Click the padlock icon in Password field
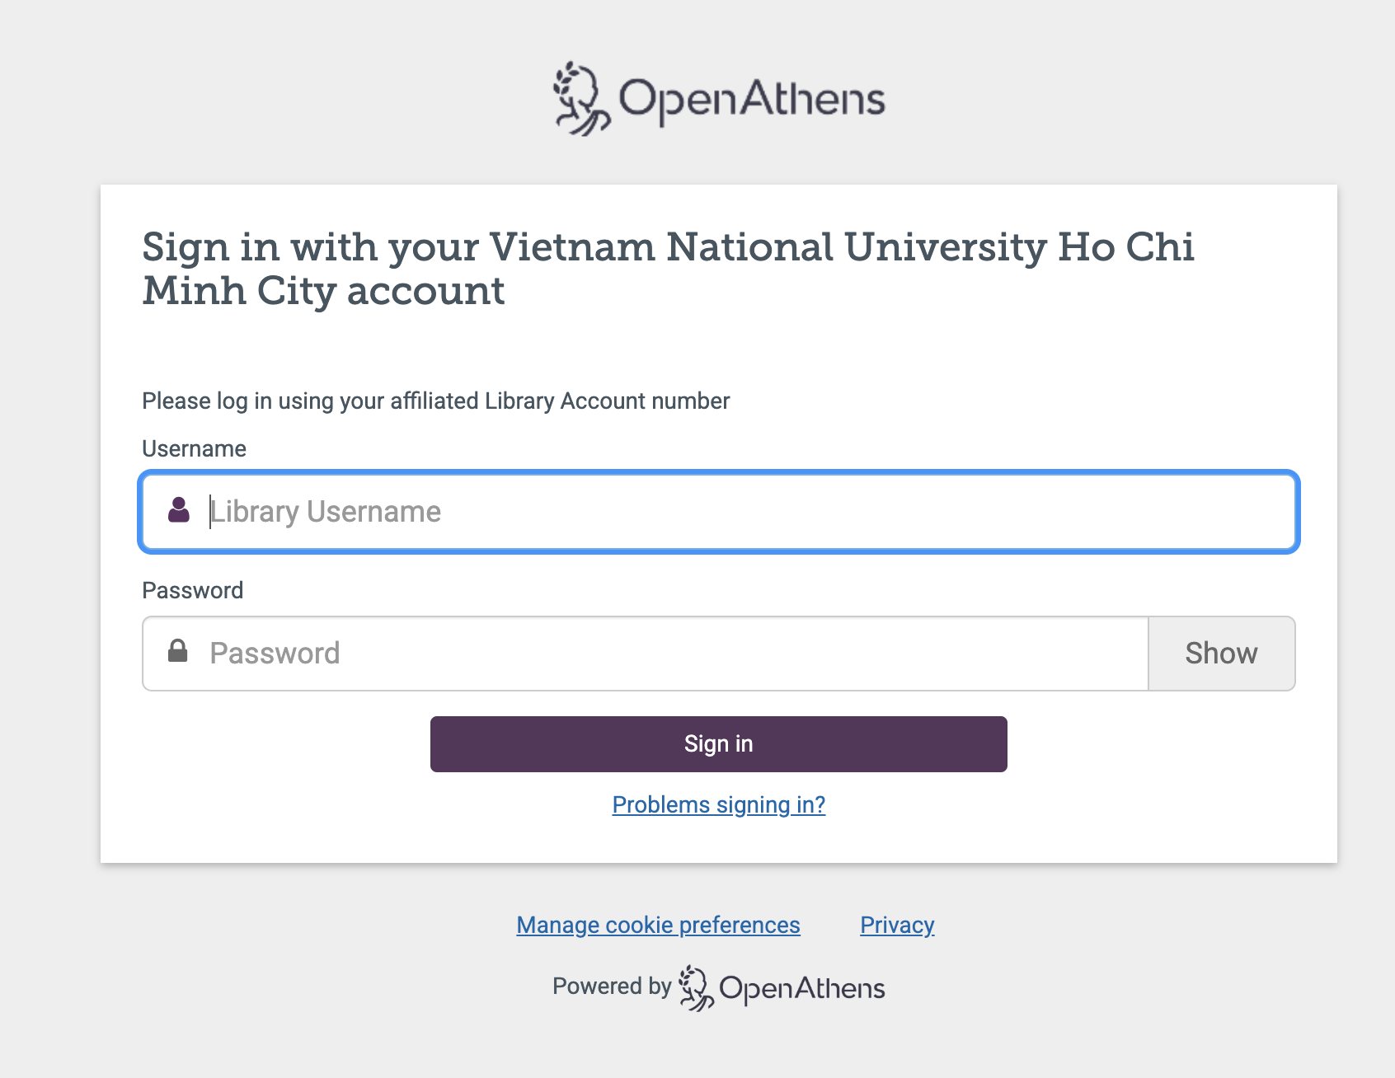This screenshot has width=1395, height=1078. coord(177,651)
